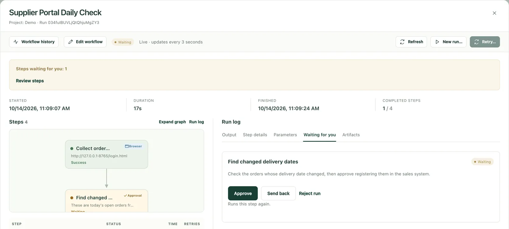This screenshot has width=509, height=229.
Task: Click the duration value 17s
Action: click(137, 108)
